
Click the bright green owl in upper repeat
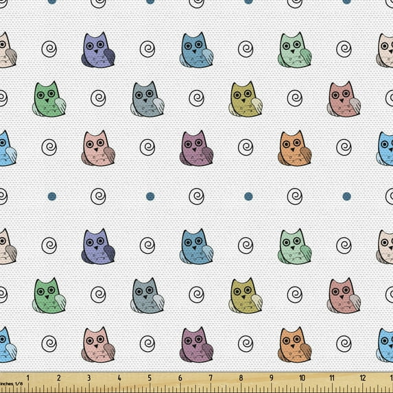(x=49, y=99)
